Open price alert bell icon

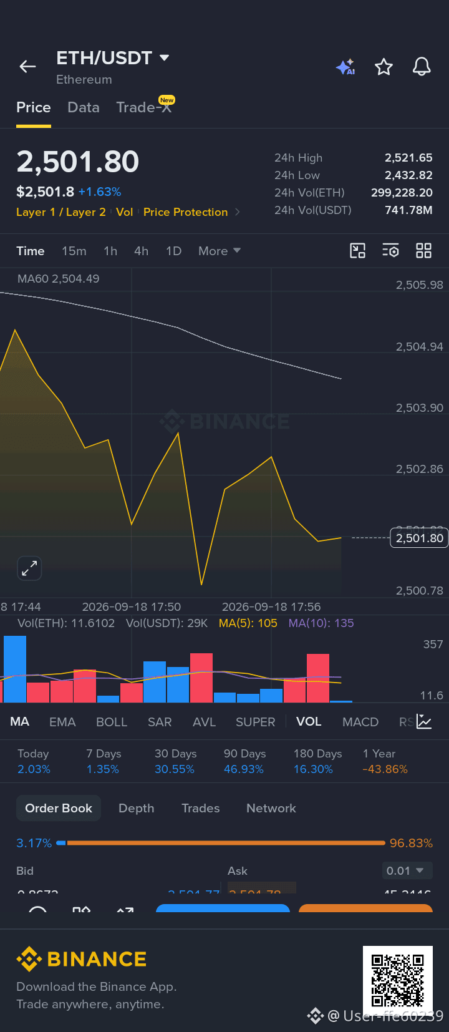pyautogui.click(x=422, y=66)
